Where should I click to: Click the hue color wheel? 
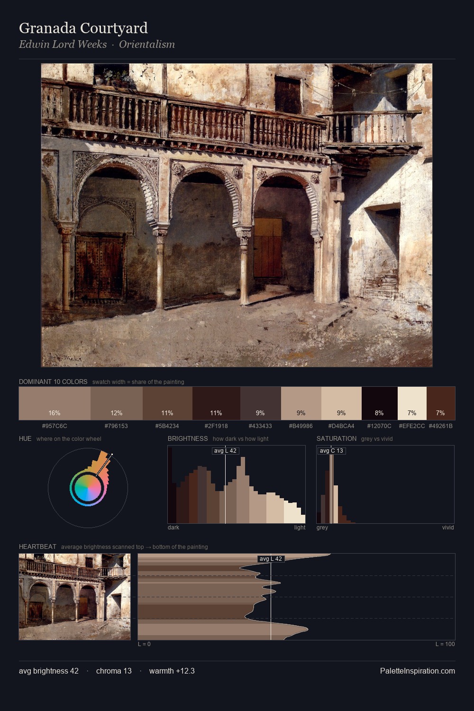tap(88, 488)
